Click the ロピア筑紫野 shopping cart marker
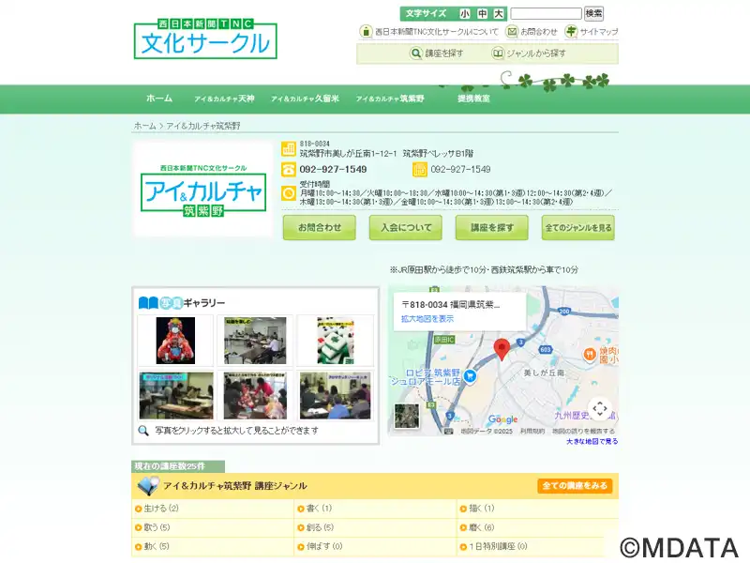750x563 pixels. pyautogui.click(x=472, y=377)
